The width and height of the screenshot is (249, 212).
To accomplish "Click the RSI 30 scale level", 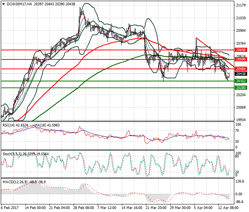I will tap(237, 142).
